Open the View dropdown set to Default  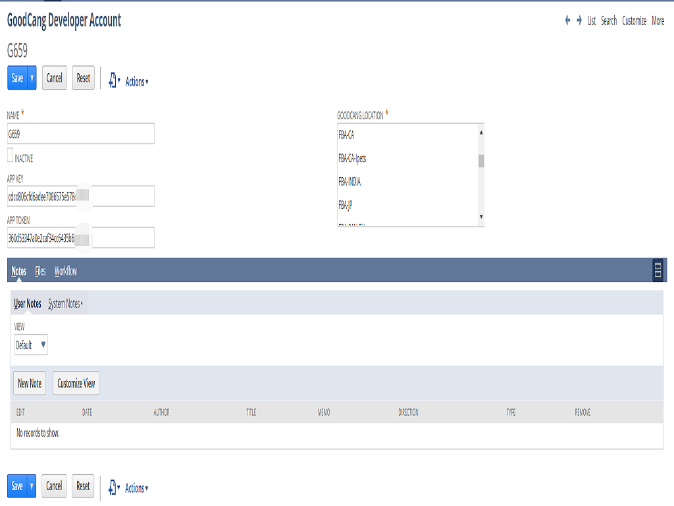[31, 345]
